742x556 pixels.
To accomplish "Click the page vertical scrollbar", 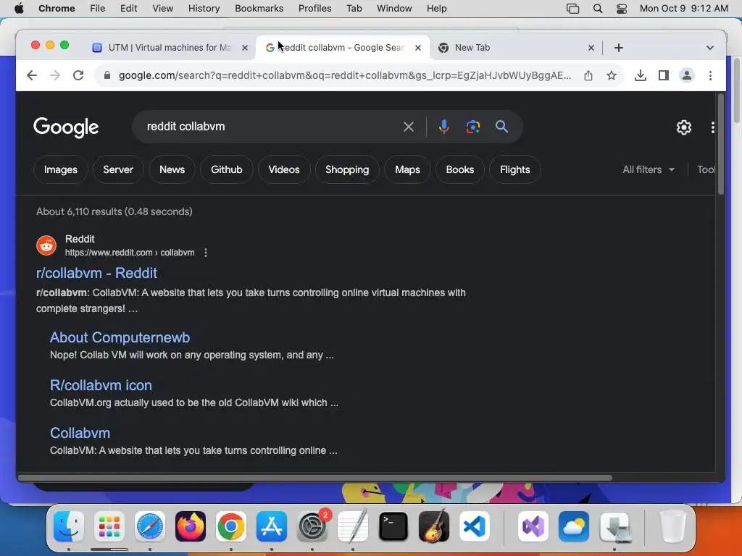I will [x=721, y=144].
